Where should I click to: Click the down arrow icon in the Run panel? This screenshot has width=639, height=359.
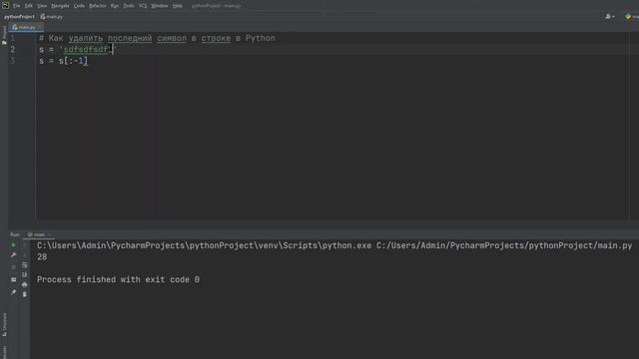click(24, 255)
